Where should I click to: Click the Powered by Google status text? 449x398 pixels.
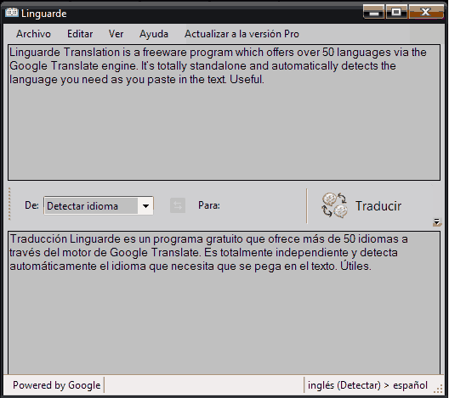tap(56, 385)
